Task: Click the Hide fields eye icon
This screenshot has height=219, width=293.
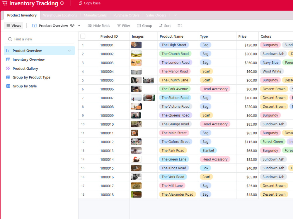Action: (90, 26)
